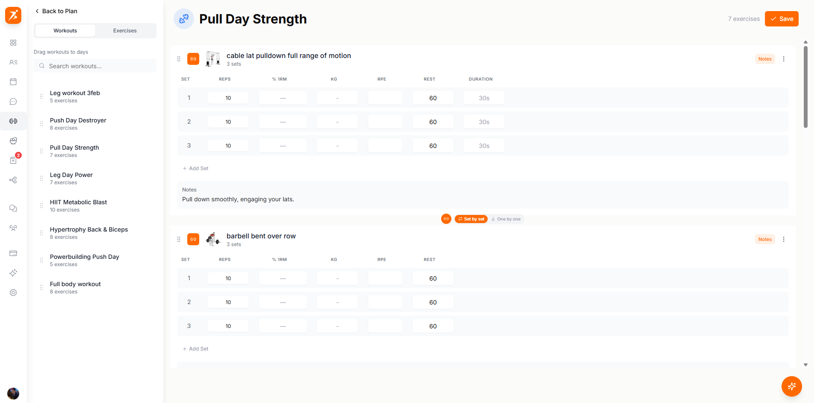Select the Workouts tab
814x403 pixels.
click(x=65, y=30)
